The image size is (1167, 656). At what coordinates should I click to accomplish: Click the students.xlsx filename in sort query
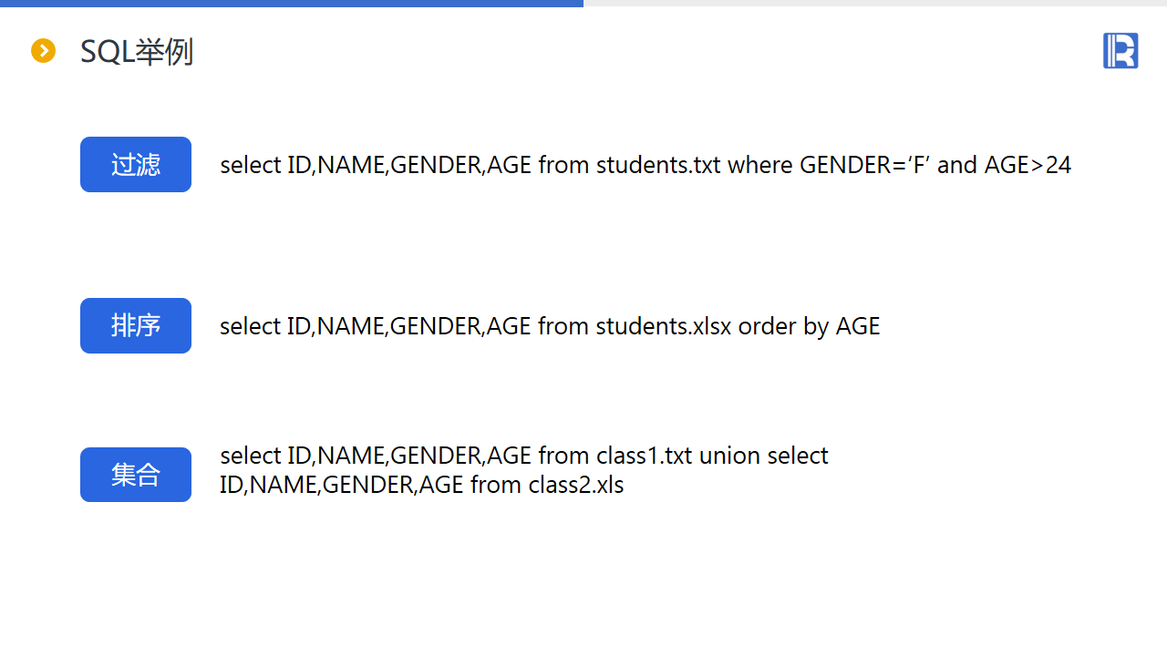click(x=664, y=326)
